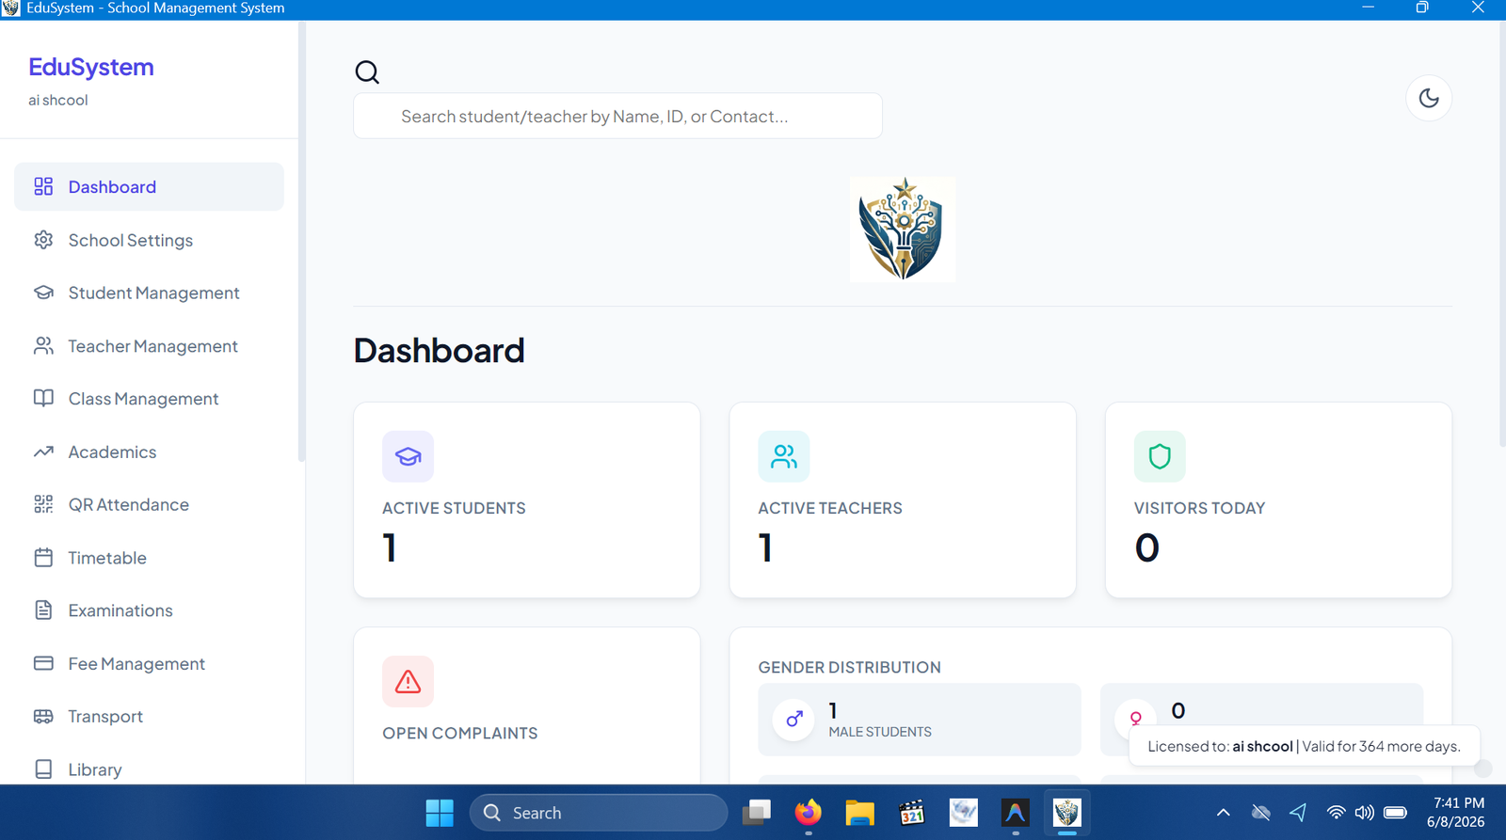Open the Wi-Fi network tray icon

(x=1336, y=813)
